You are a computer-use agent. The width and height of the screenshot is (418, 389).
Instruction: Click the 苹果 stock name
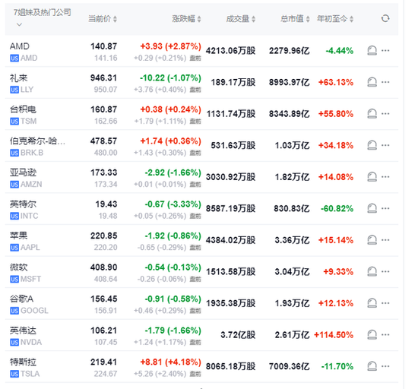coord(19,236)
